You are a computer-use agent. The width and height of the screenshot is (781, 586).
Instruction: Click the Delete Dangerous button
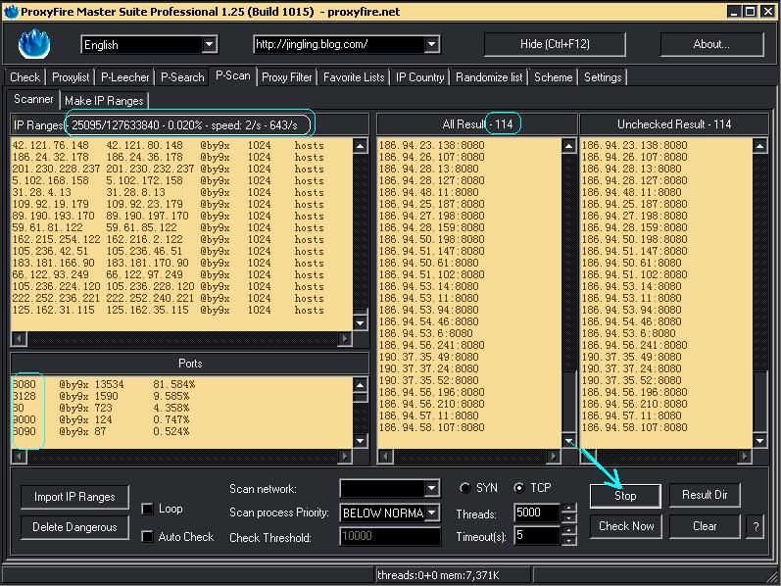click(74, 527)
